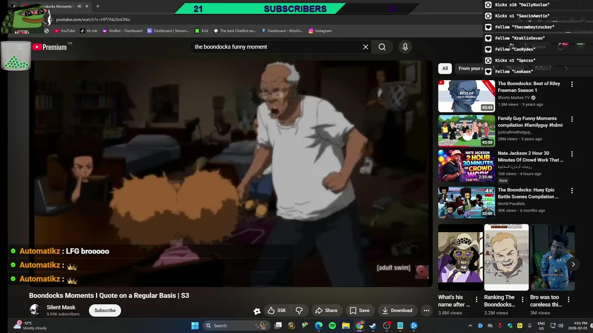Open tik tok bookmark
Screen dimensions: 593x333
click(x=88, y=31)
